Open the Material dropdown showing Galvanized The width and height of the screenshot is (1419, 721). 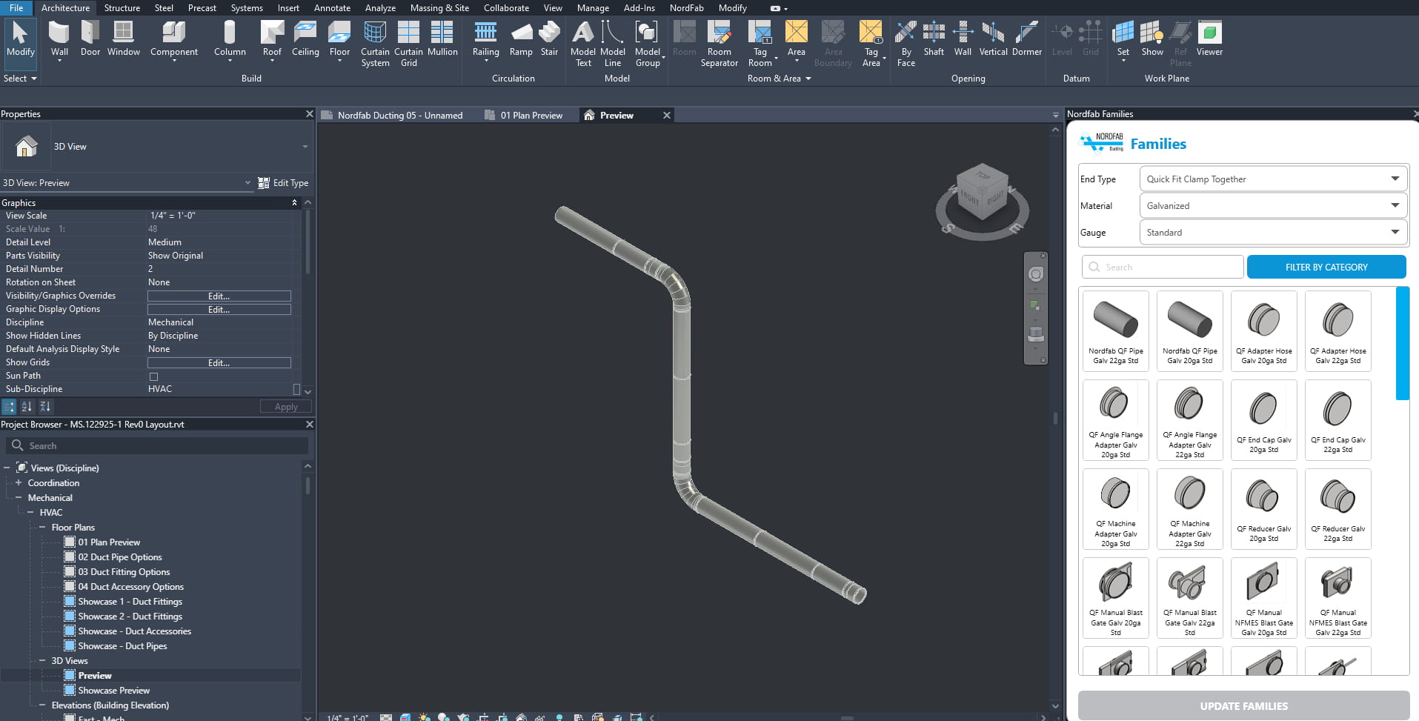[x=1272, y=205]
